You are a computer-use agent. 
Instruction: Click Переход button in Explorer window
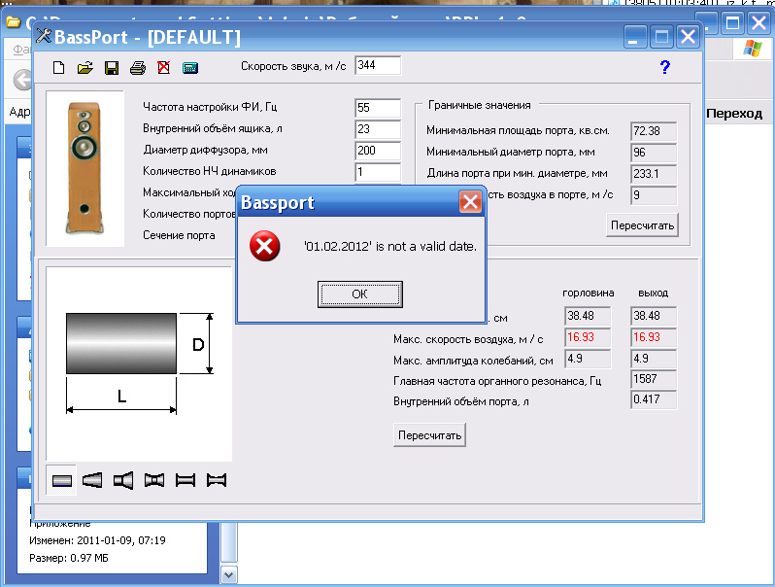734,114
